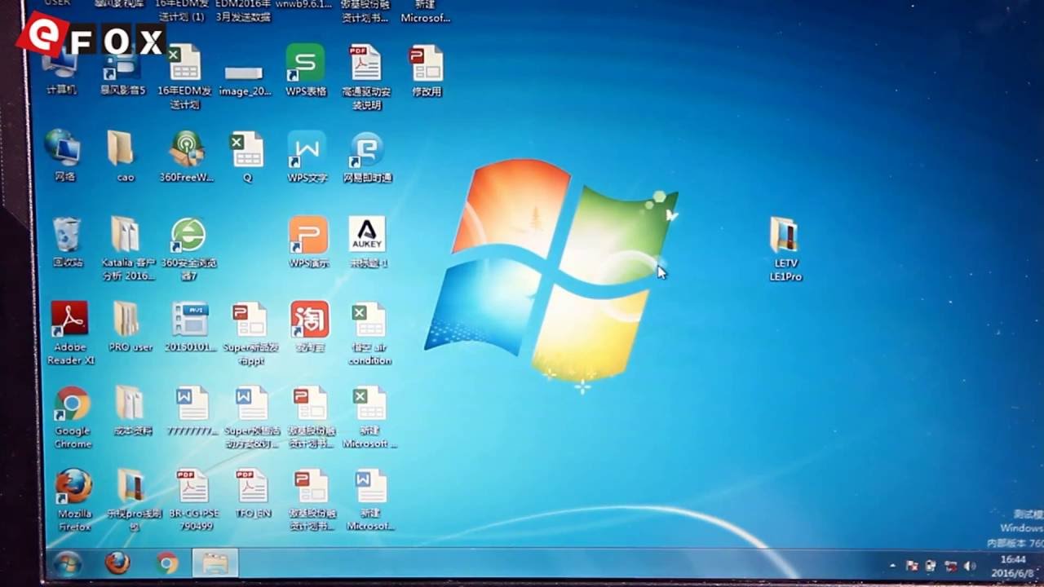Open the air condition spreadsheet

[x=369, y=333]
